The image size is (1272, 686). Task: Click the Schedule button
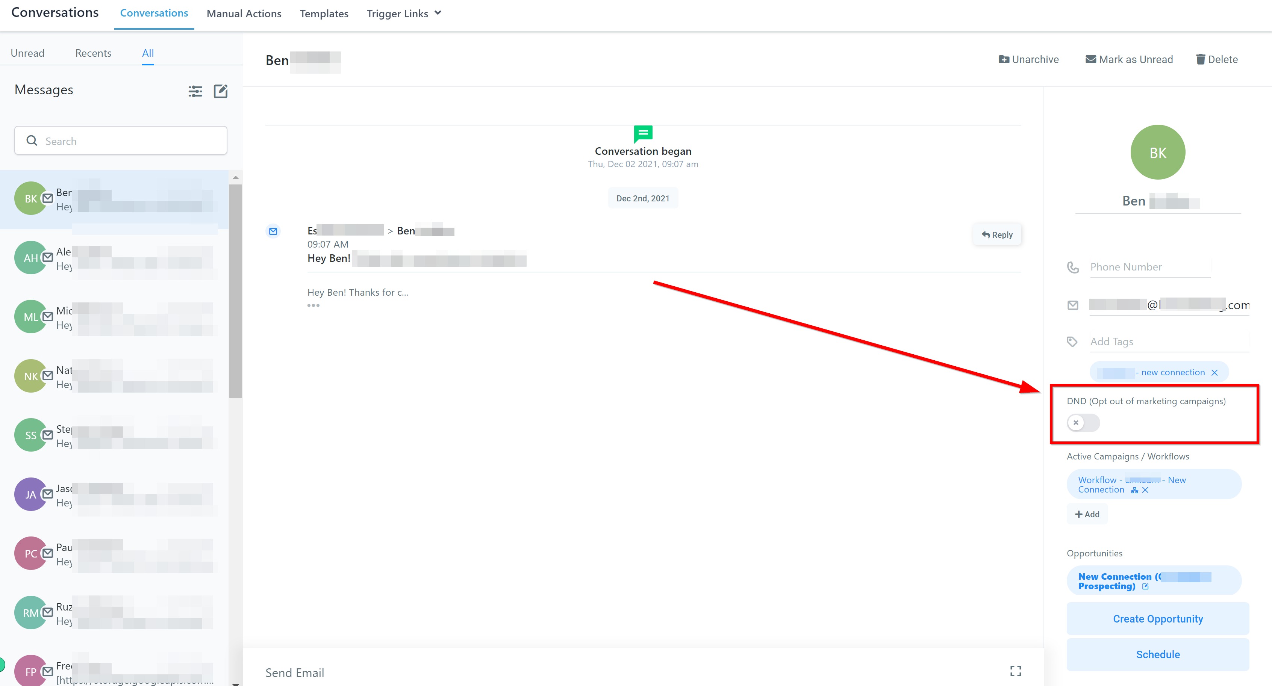click(1157, 654)
